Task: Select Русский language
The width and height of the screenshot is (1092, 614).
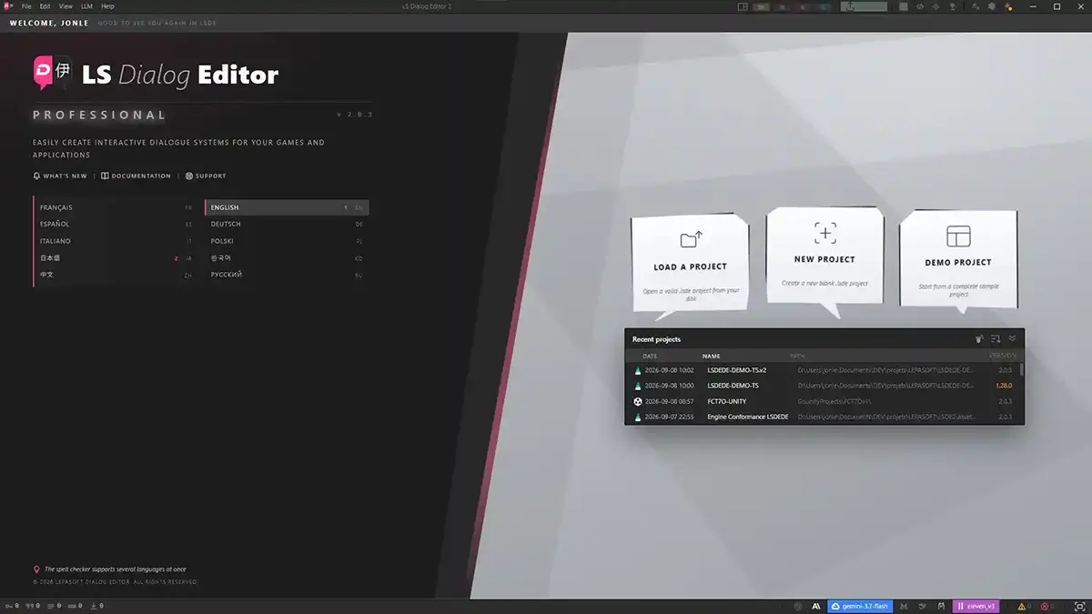Action: 287,275
